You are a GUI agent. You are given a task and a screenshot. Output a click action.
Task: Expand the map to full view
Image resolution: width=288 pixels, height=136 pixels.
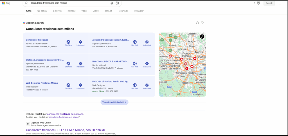click(202, 36)
